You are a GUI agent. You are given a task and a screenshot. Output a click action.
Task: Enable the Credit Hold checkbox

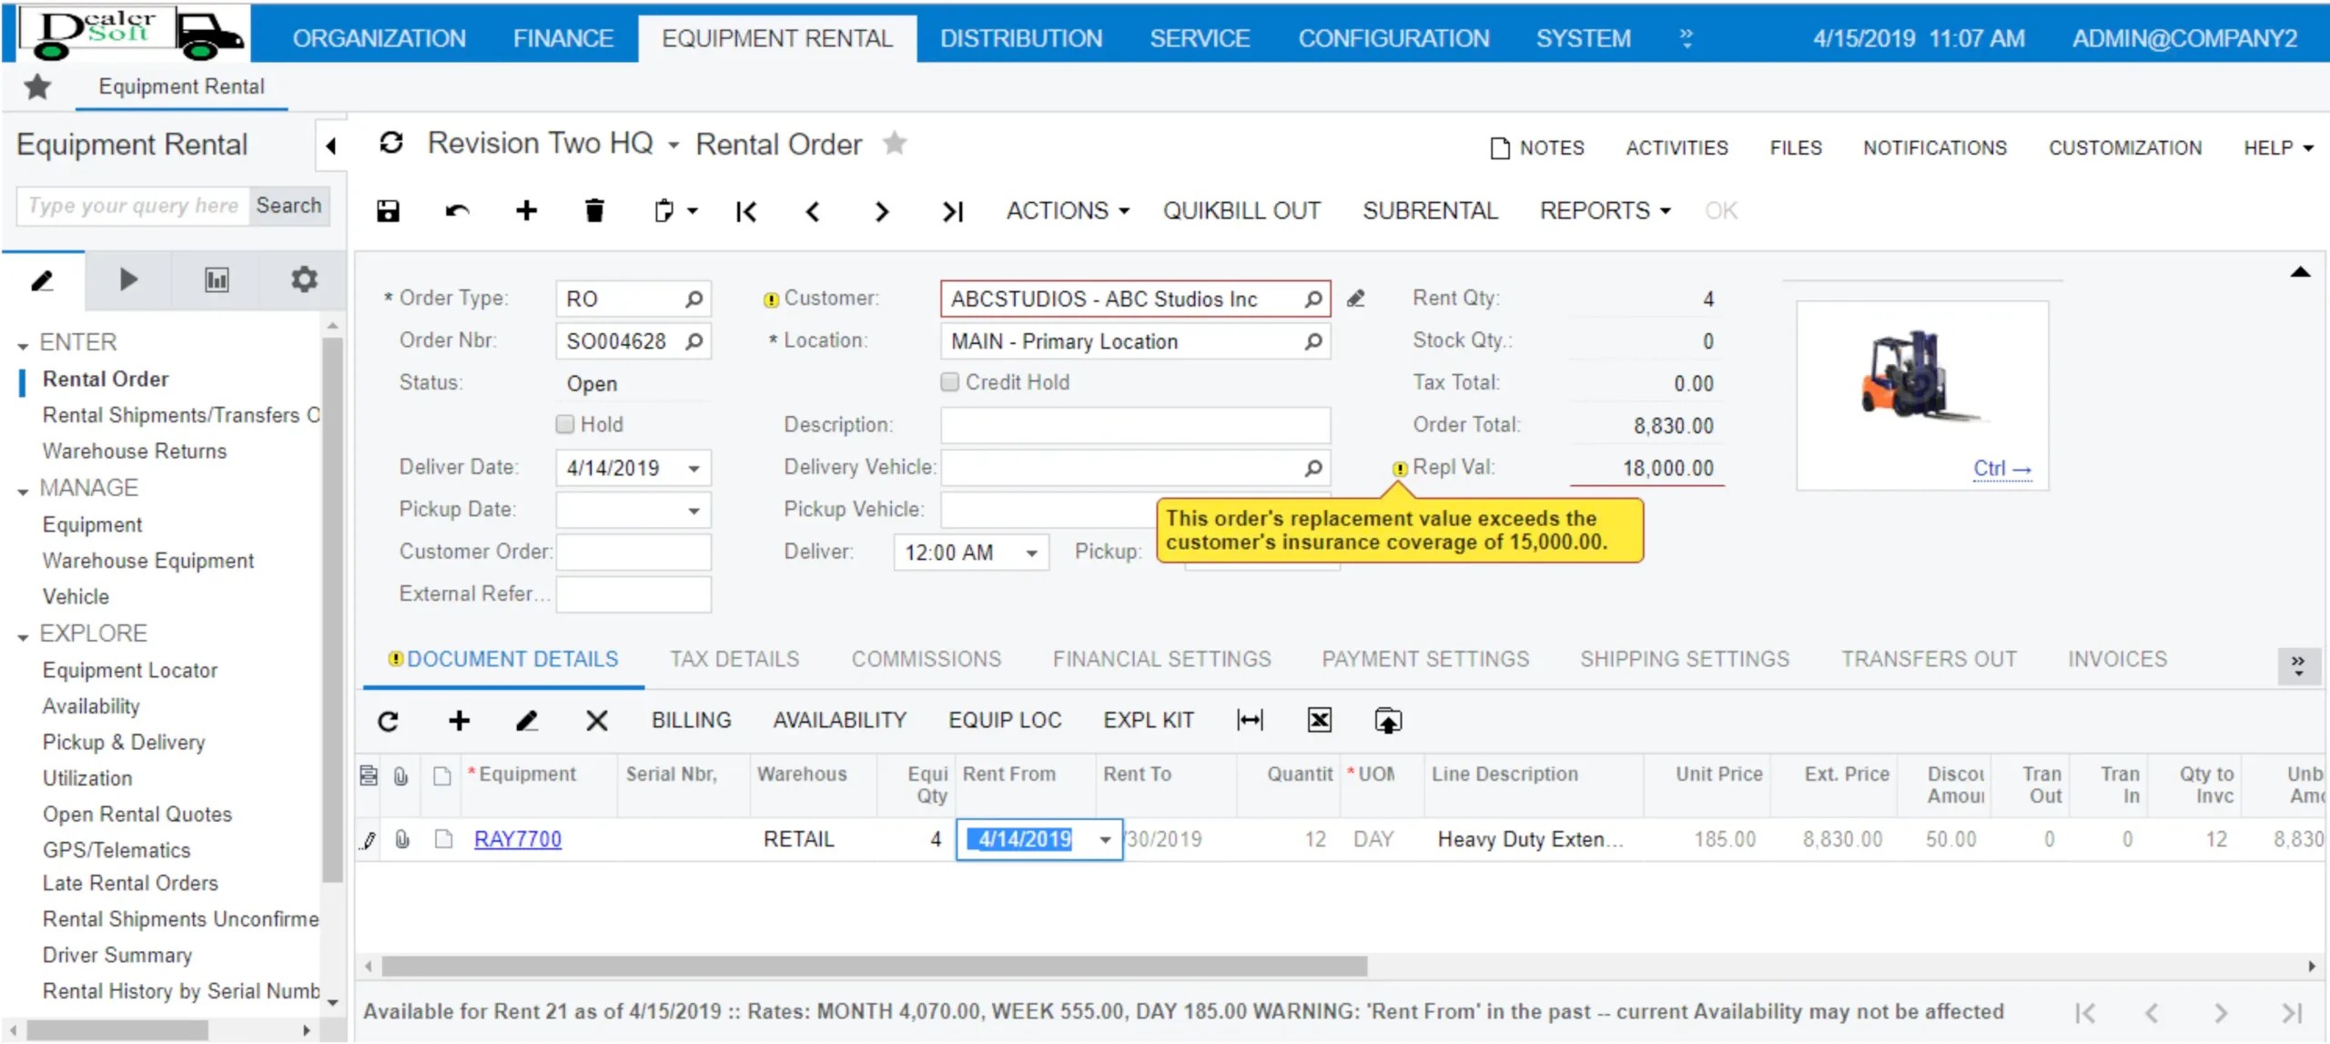coord(950,381)
